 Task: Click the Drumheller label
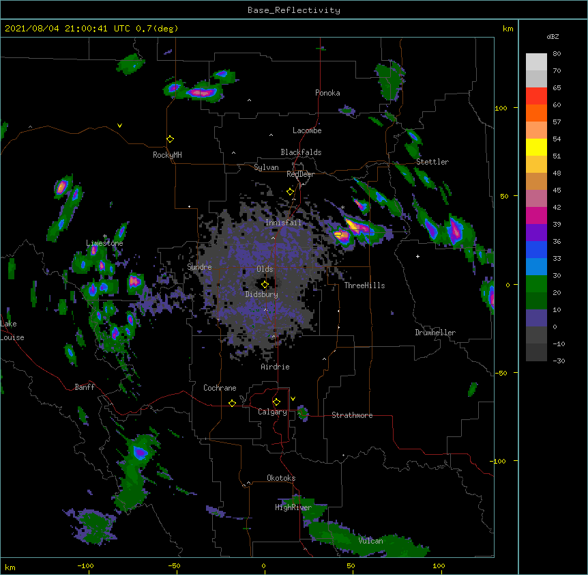click(435, 333)
